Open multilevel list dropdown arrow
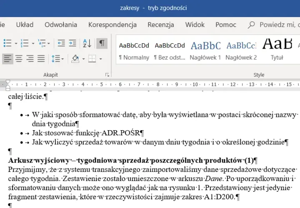Screen dimensions: 300x208 pyautogui.click(x=49, y=43)
